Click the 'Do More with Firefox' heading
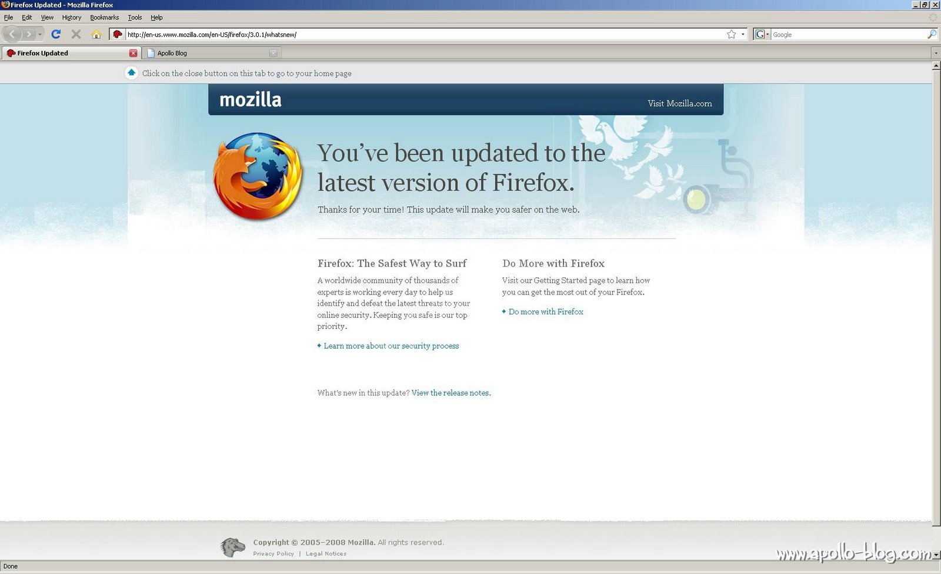 (x=553, y=264)
